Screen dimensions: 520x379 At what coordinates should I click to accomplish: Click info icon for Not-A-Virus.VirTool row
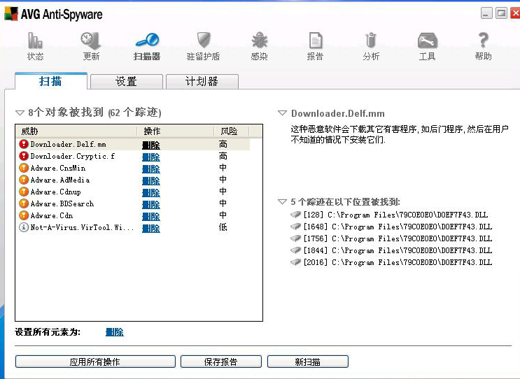click(24, 227)
